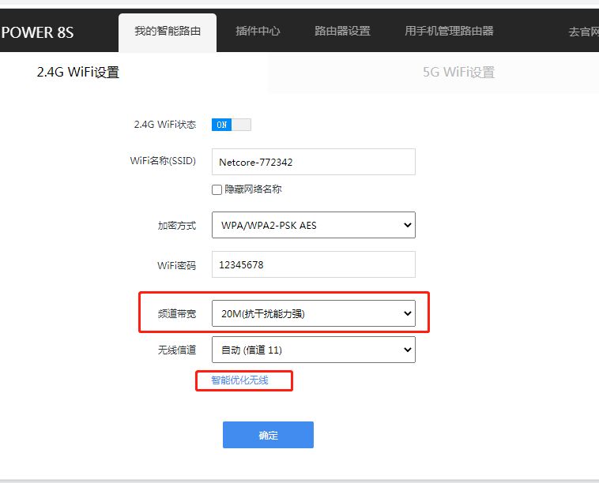Click the WiFi名称(SSID) input field
599x483 pixels.
313,162
